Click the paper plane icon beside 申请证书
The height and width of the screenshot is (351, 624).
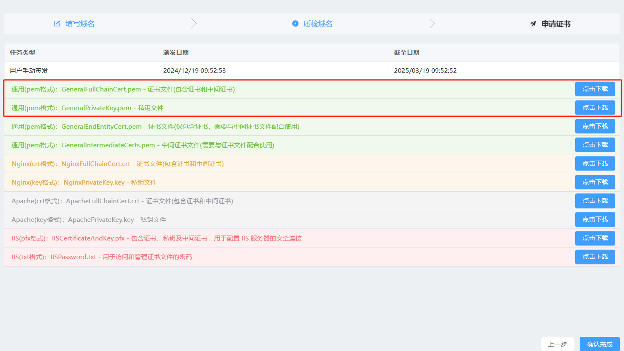click(x=533, y=24)
